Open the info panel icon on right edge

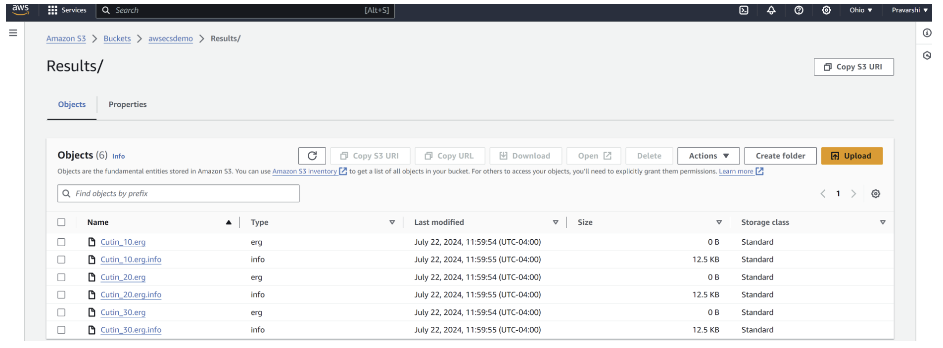pos(927,33)
